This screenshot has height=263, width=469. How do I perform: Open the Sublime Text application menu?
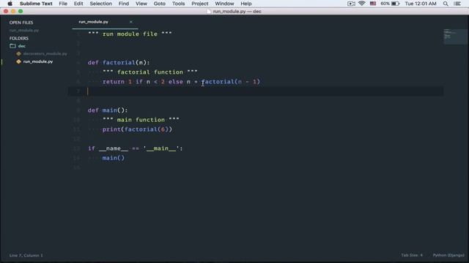click(36, 4)
